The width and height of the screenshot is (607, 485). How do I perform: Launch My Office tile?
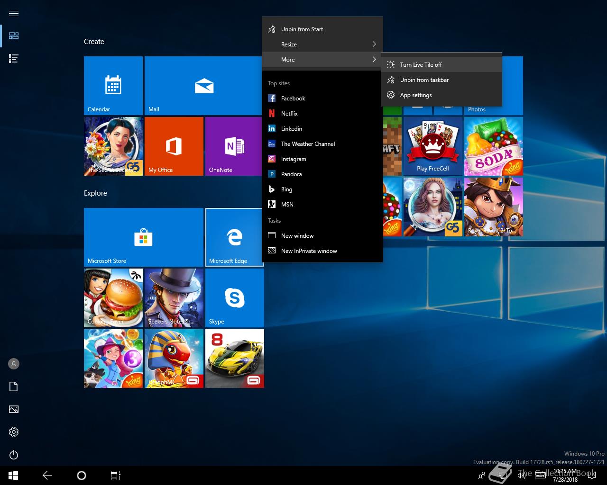click(174, 146)
